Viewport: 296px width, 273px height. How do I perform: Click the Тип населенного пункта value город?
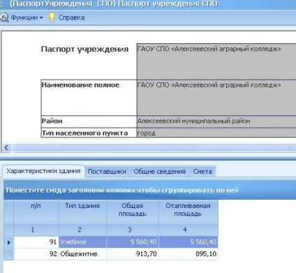tap(216, 133)
